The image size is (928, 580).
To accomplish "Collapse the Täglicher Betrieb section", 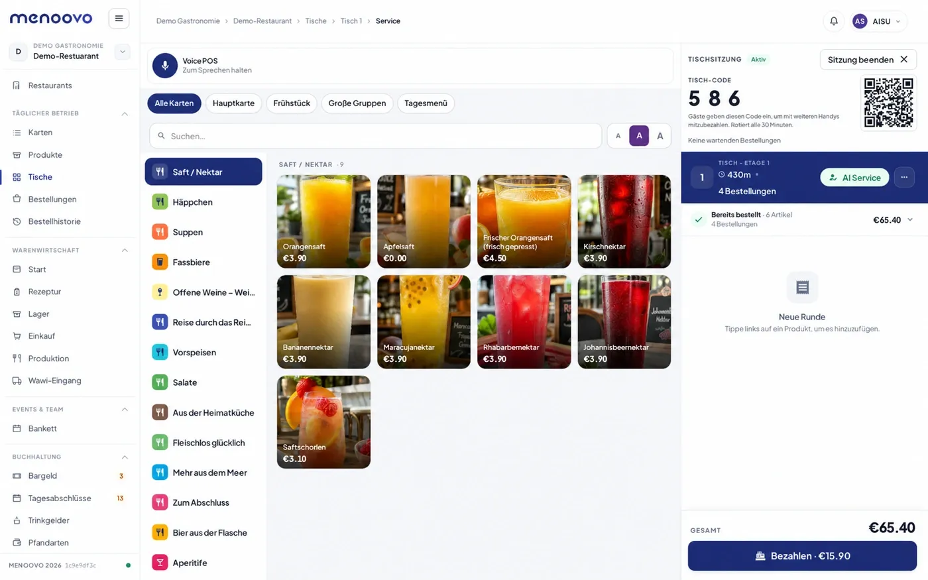I will (x=125, y=114).
